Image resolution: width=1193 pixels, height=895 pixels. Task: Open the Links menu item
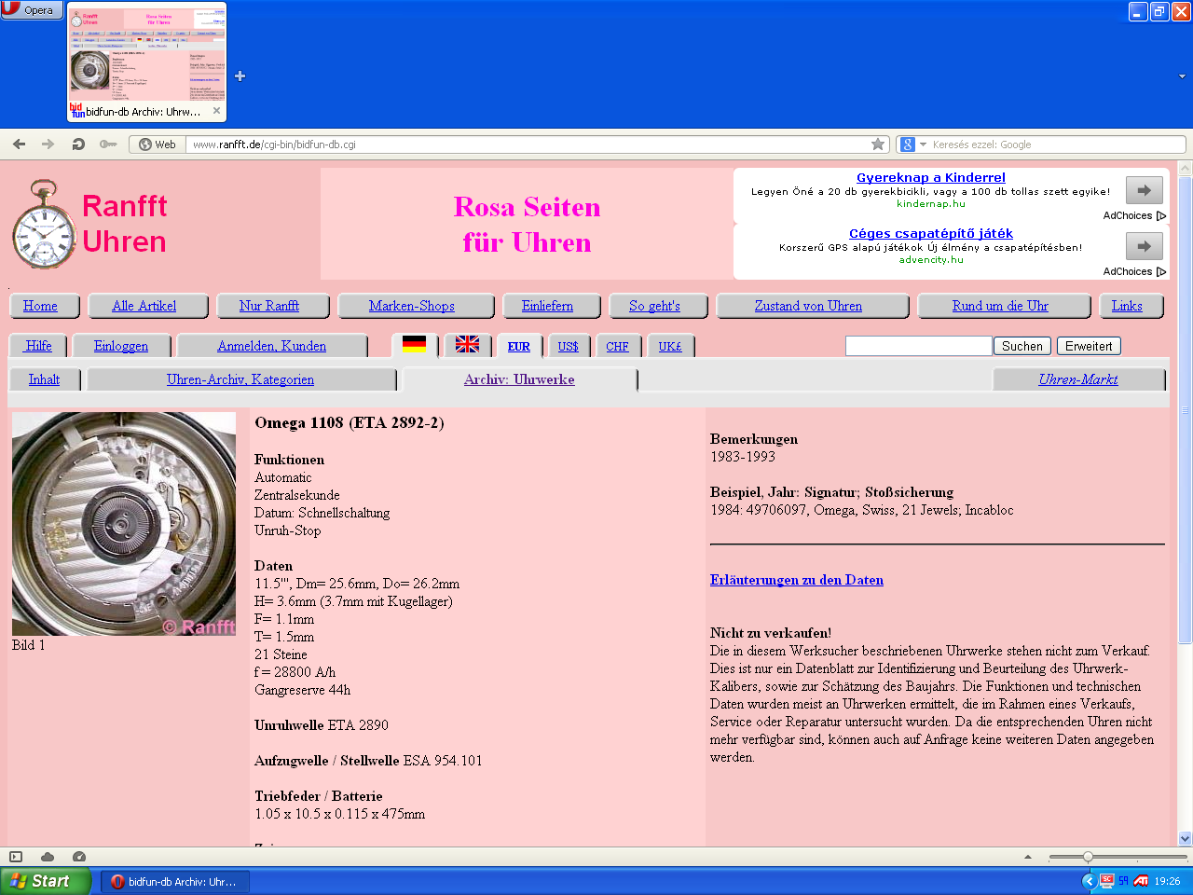[x=1127, y=306]
